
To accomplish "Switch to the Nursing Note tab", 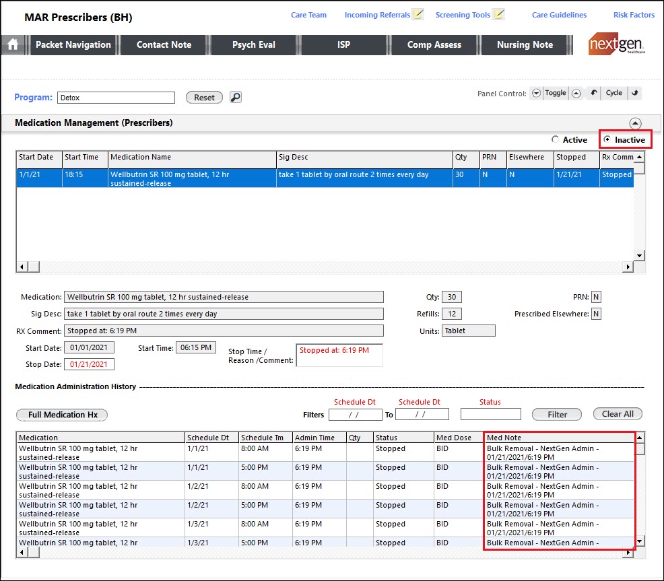I will (x=525, y=45).
